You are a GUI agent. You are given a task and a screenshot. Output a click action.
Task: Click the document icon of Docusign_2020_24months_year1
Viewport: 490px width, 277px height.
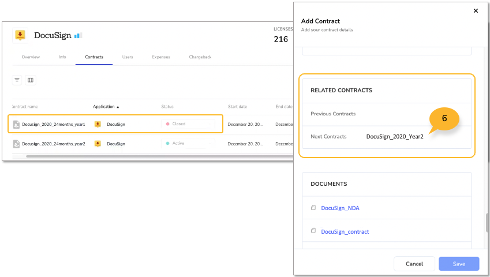tap(16, 125)
